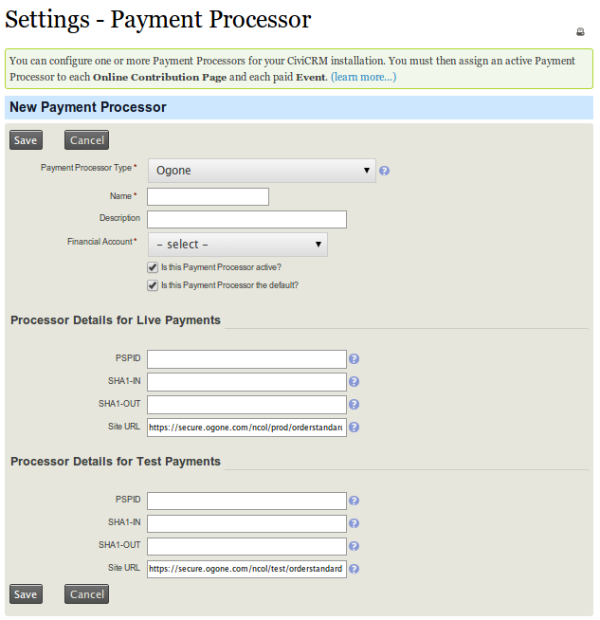Uncheck 'Is this Payment Processor active?'

(153, 267)
